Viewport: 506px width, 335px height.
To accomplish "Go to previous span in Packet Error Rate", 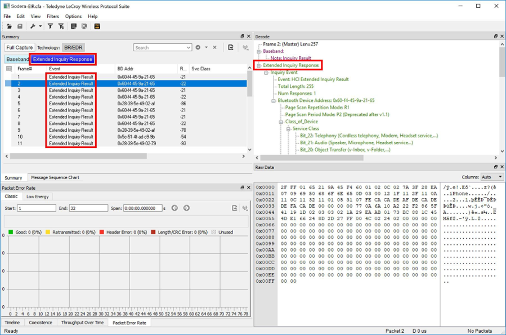I will tap(174, 208).
